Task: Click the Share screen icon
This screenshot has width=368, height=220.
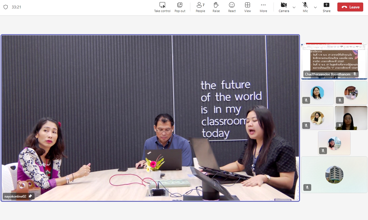Action: click(x=326, y=5)
